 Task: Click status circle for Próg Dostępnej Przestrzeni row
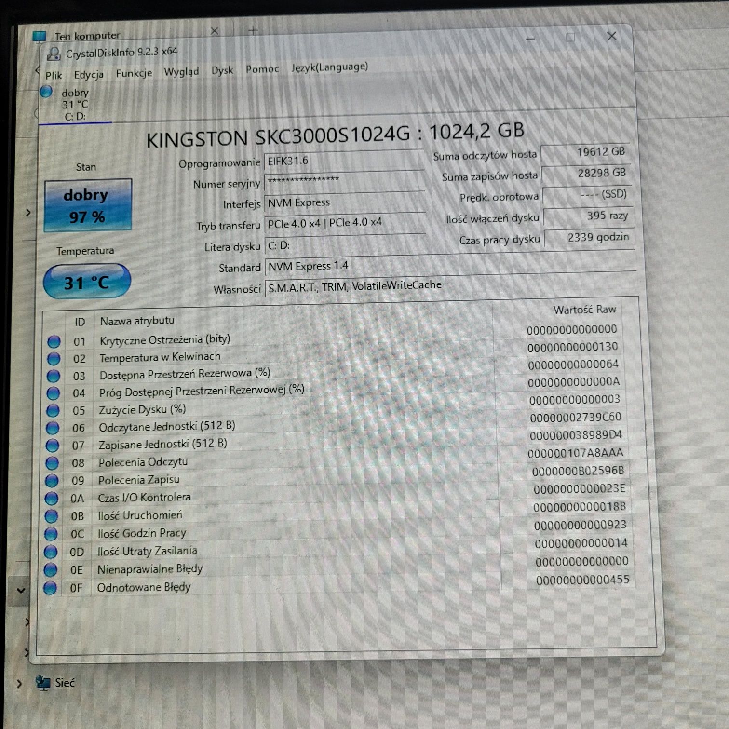tap(53, 393)
